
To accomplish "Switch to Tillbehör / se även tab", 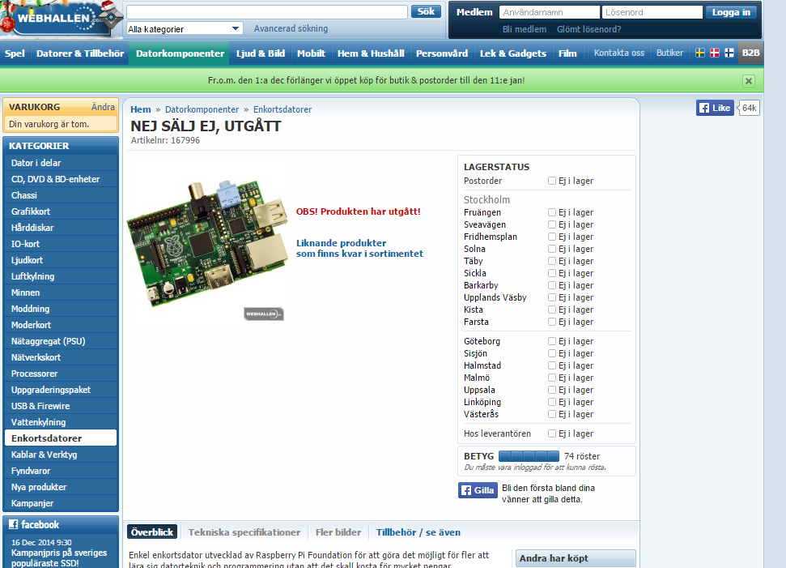I will [418, 532].
